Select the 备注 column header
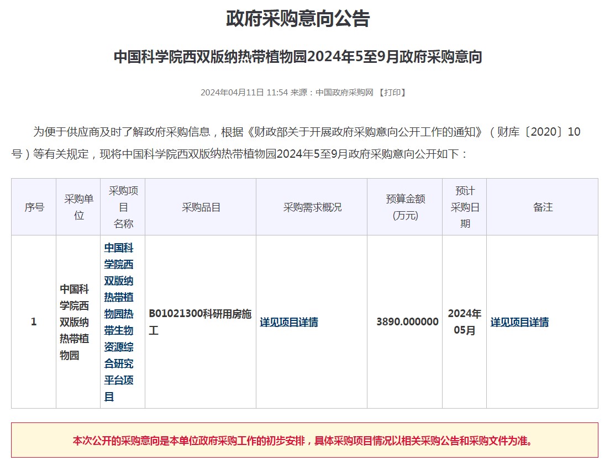The height and width of the screenshot is (461, 610). (543, 207)
